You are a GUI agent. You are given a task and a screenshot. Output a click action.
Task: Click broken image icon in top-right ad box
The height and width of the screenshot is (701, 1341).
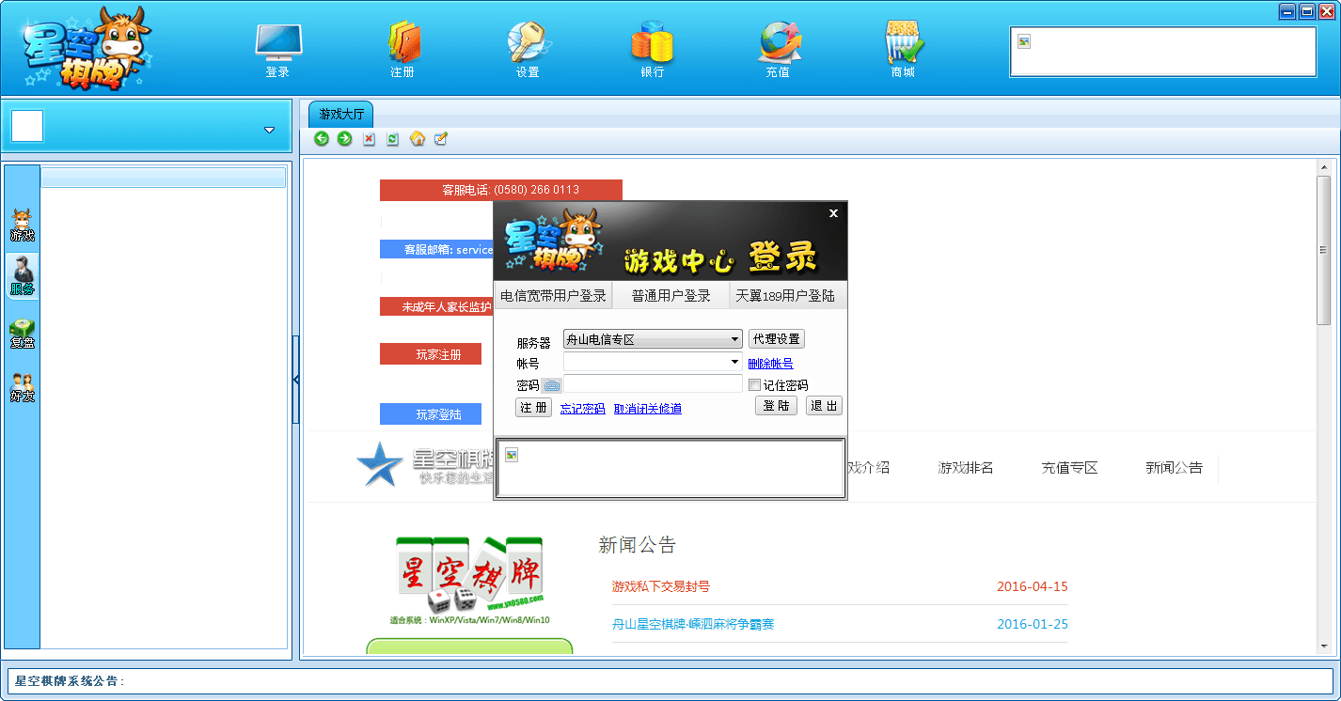(x=1024, y=41)
